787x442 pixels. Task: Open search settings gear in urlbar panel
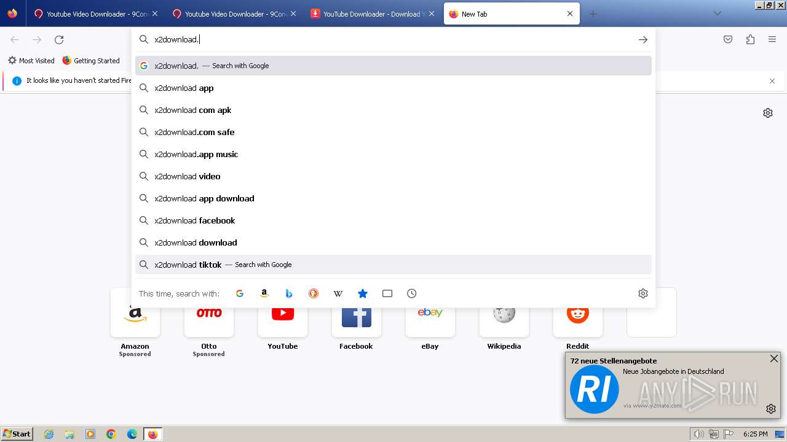click(x=643, y=293)
